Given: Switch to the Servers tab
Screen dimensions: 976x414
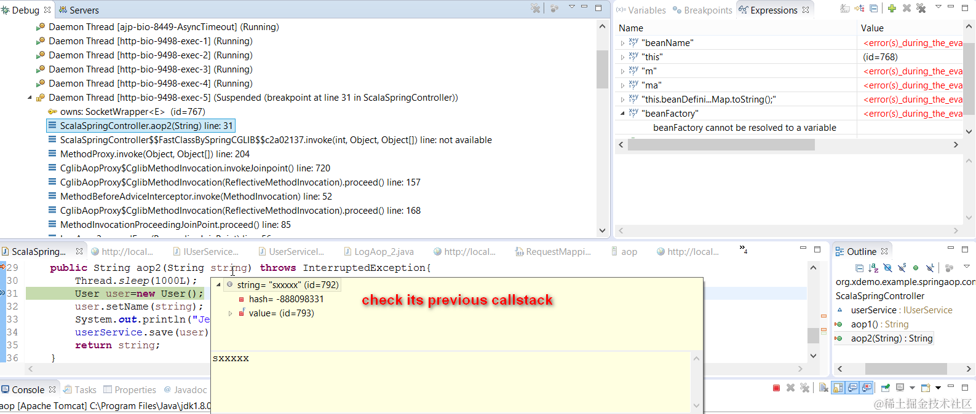Looking at the screenshot, I should (x=79, y=10).
